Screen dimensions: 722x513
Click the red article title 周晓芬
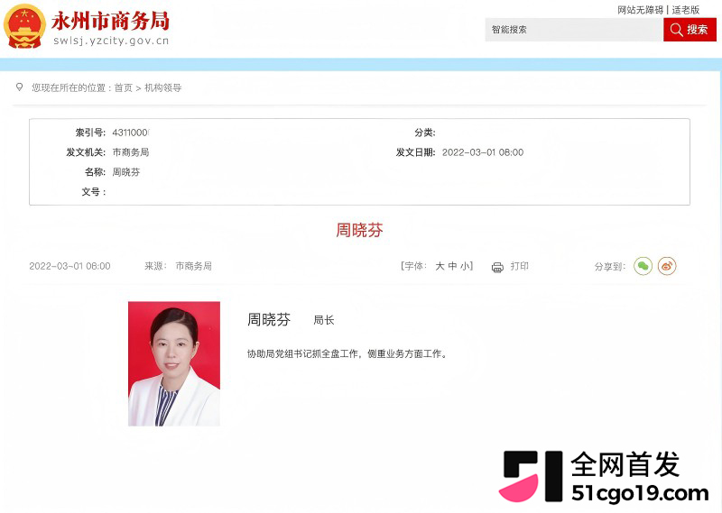click(359, 230)
